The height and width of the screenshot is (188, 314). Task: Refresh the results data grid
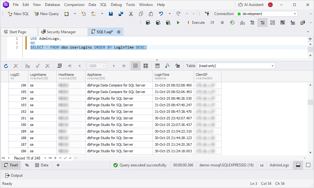6,66
